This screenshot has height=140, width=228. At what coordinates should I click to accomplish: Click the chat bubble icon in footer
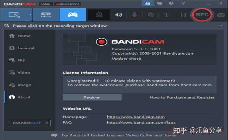54,135
